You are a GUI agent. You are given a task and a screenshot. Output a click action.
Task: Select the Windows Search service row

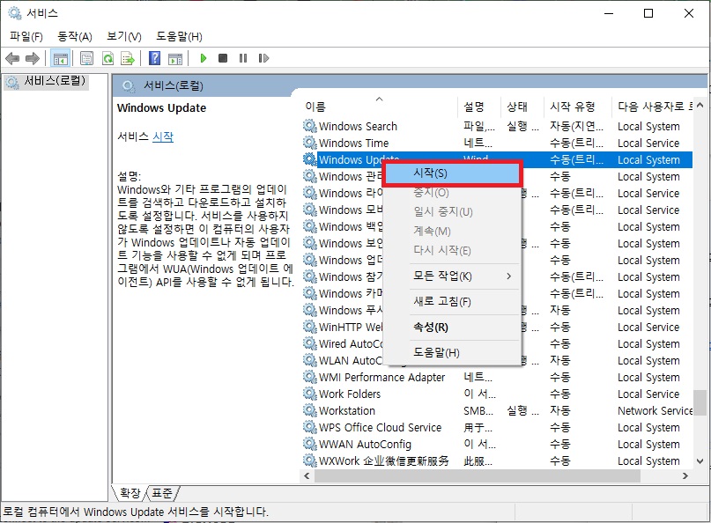[497, 126]
